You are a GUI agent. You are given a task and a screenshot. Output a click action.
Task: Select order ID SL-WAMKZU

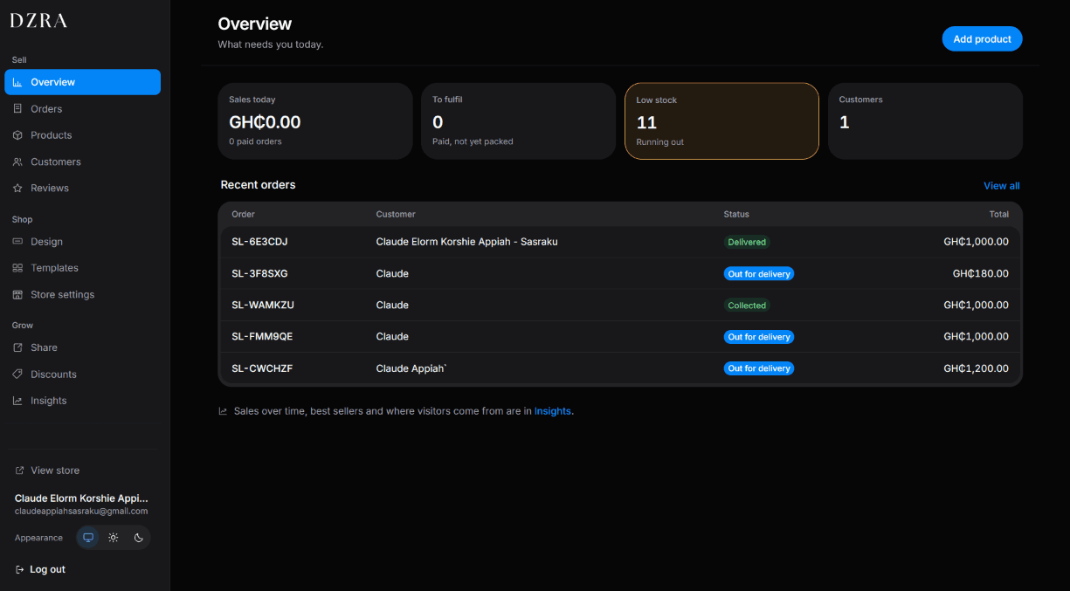tap(262, 305)
